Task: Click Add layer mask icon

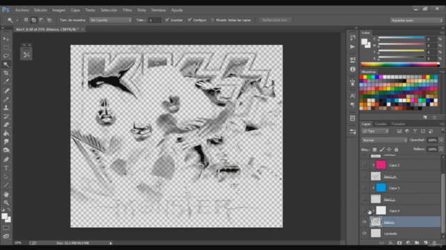Action: 399,243
